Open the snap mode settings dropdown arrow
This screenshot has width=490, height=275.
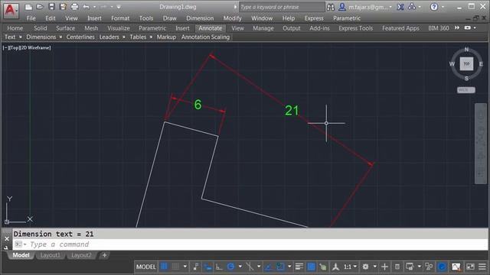coord(185,267)
